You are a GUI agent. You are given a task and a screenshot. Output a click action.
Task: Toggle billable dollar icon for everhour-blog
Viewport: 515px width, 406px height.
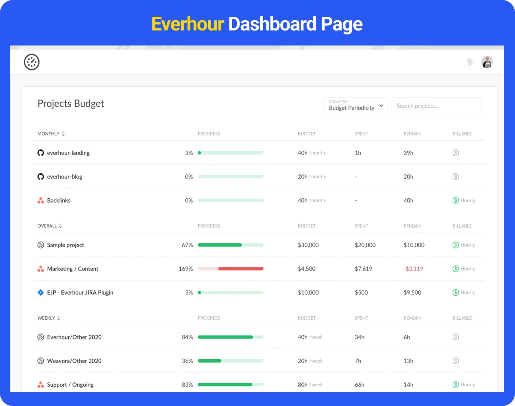456,176
